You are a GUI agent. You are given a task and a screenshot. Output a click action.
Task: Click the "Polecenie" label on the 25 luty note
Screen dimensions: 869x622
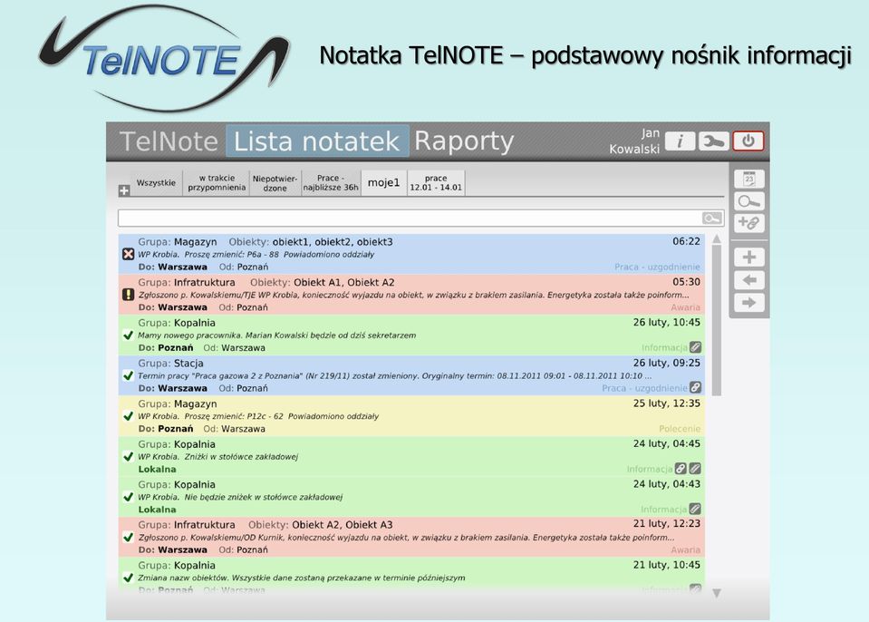[x=680, y=429]
